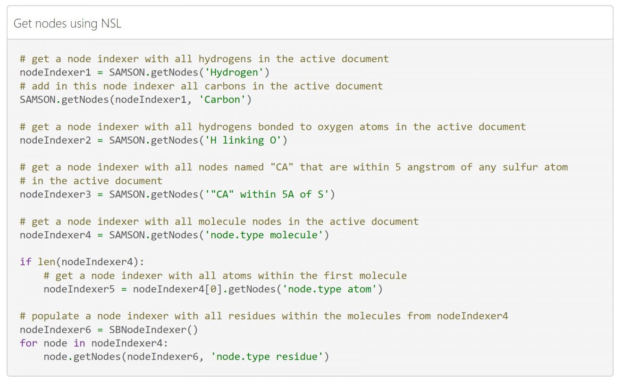This screenshot has width=623, height=384.
Task: Click the line with 'node.type residue'
Action: 186,357
